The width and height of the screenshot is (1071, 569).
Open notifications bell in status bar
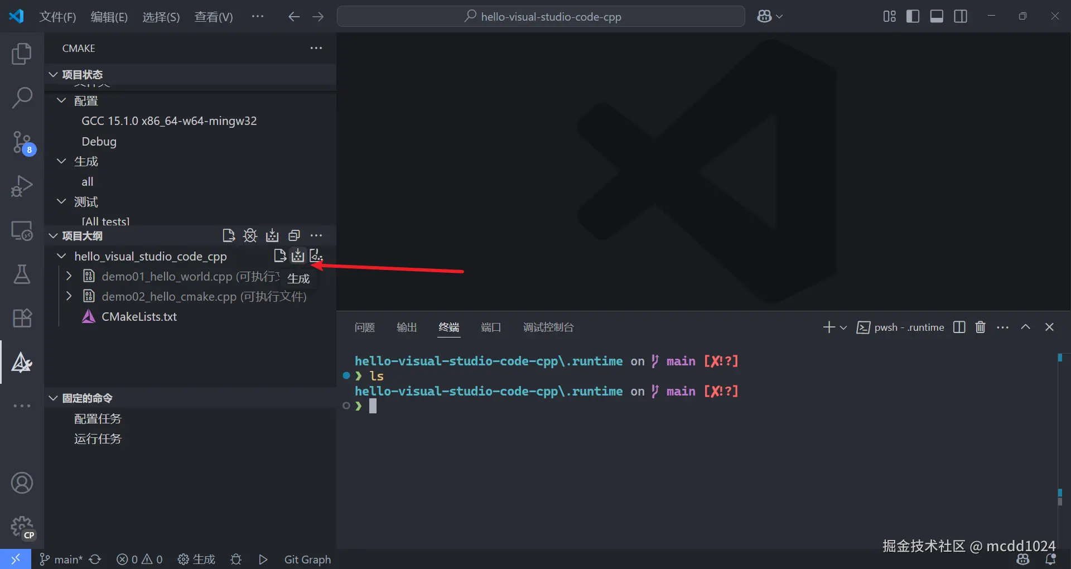pos(1050,559)
